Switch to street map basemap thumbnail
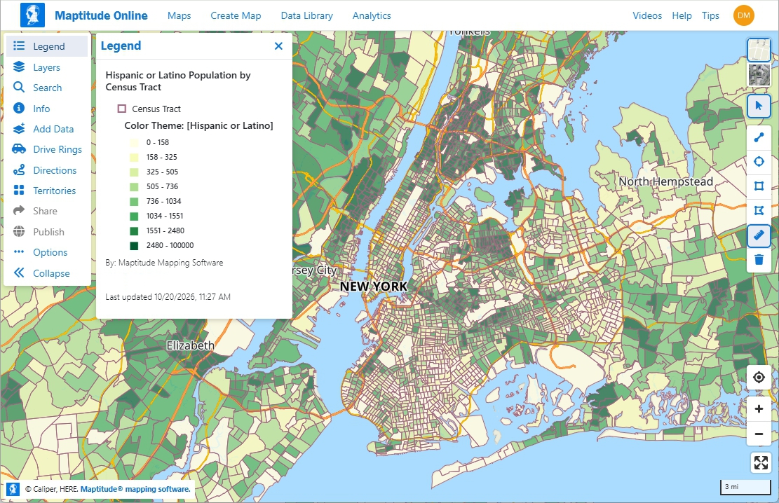Viewport: 779px width, 503px height. click(x=759, y=50)
